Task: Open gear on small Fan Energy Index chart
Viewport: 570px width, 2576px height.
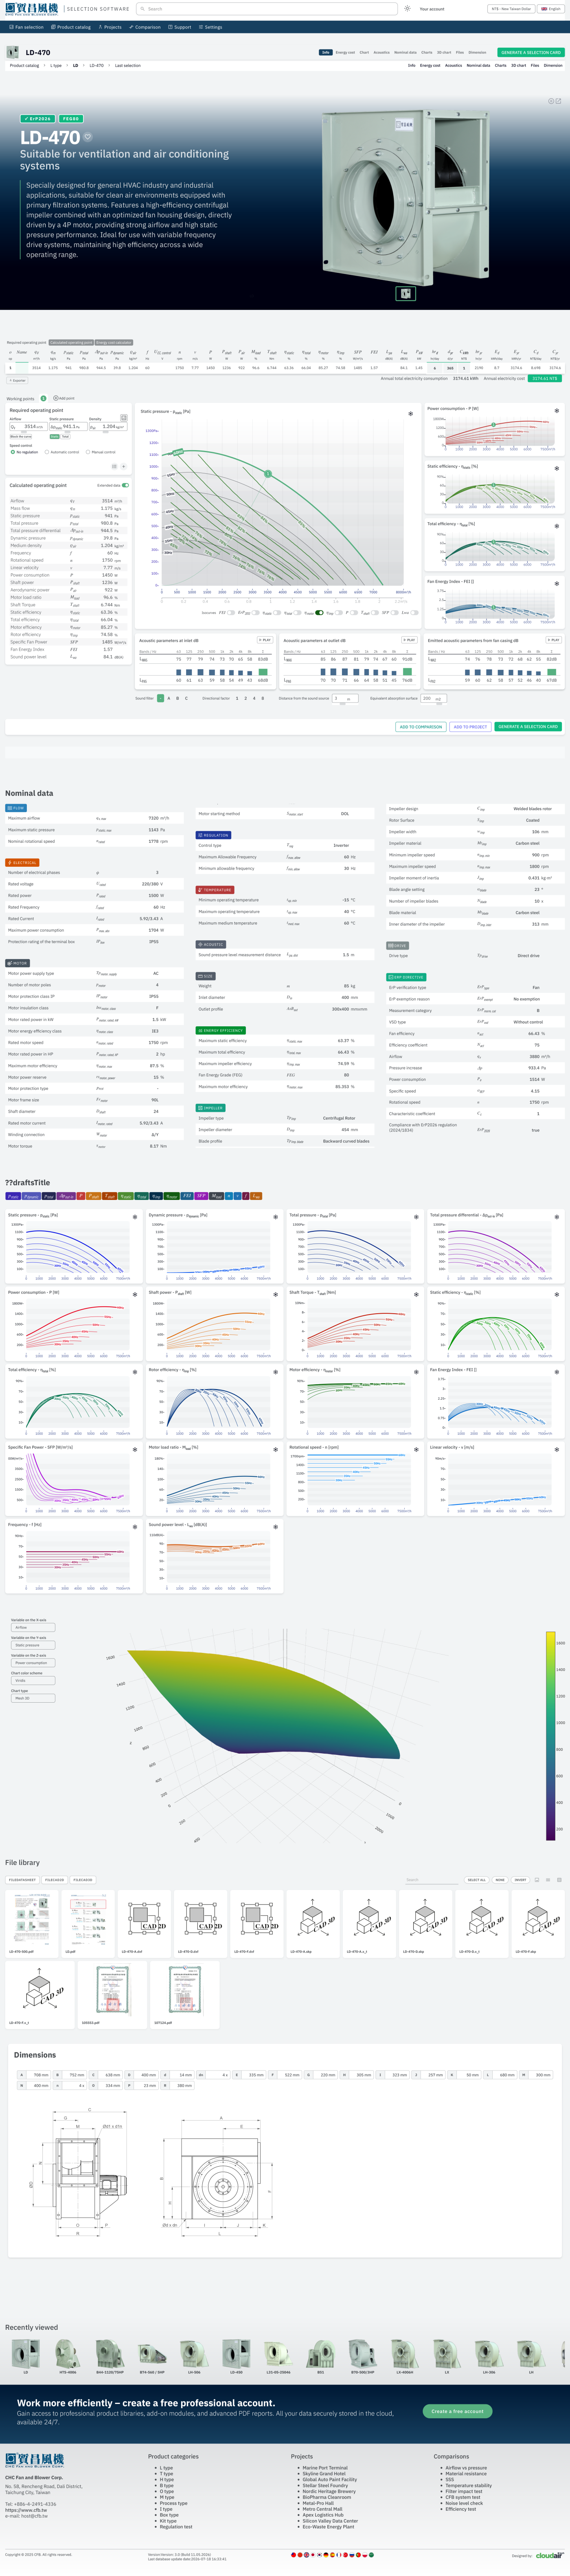Action: pyautogui.click(x=557, y=583)
